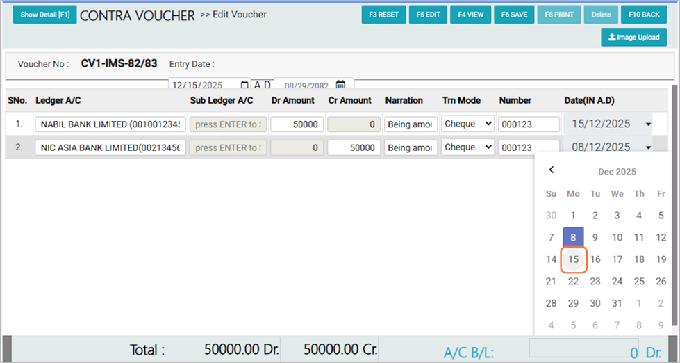Open F4 VIEW from the toolbar

tap(471, 15)
